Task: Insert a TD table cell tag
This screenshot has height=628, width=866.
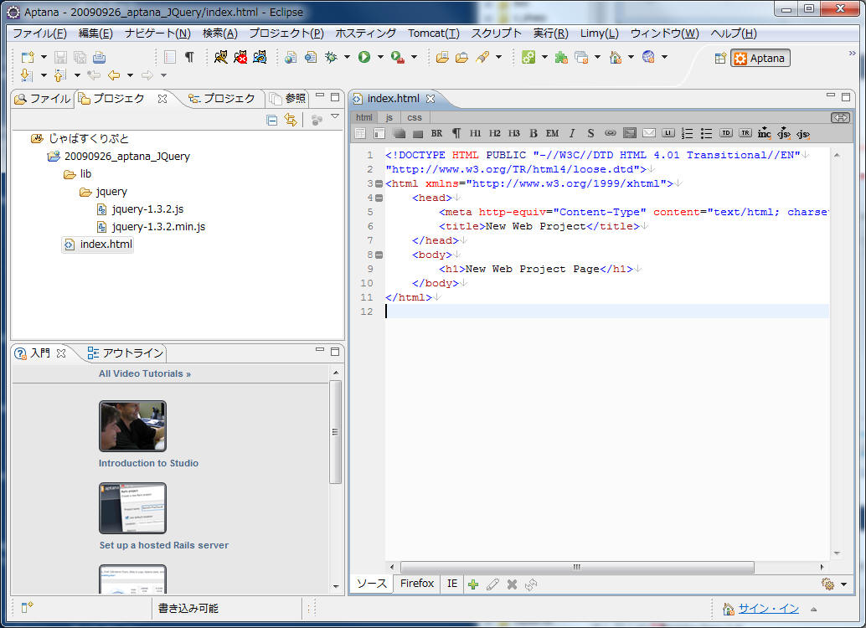Action: coord(725,133)
